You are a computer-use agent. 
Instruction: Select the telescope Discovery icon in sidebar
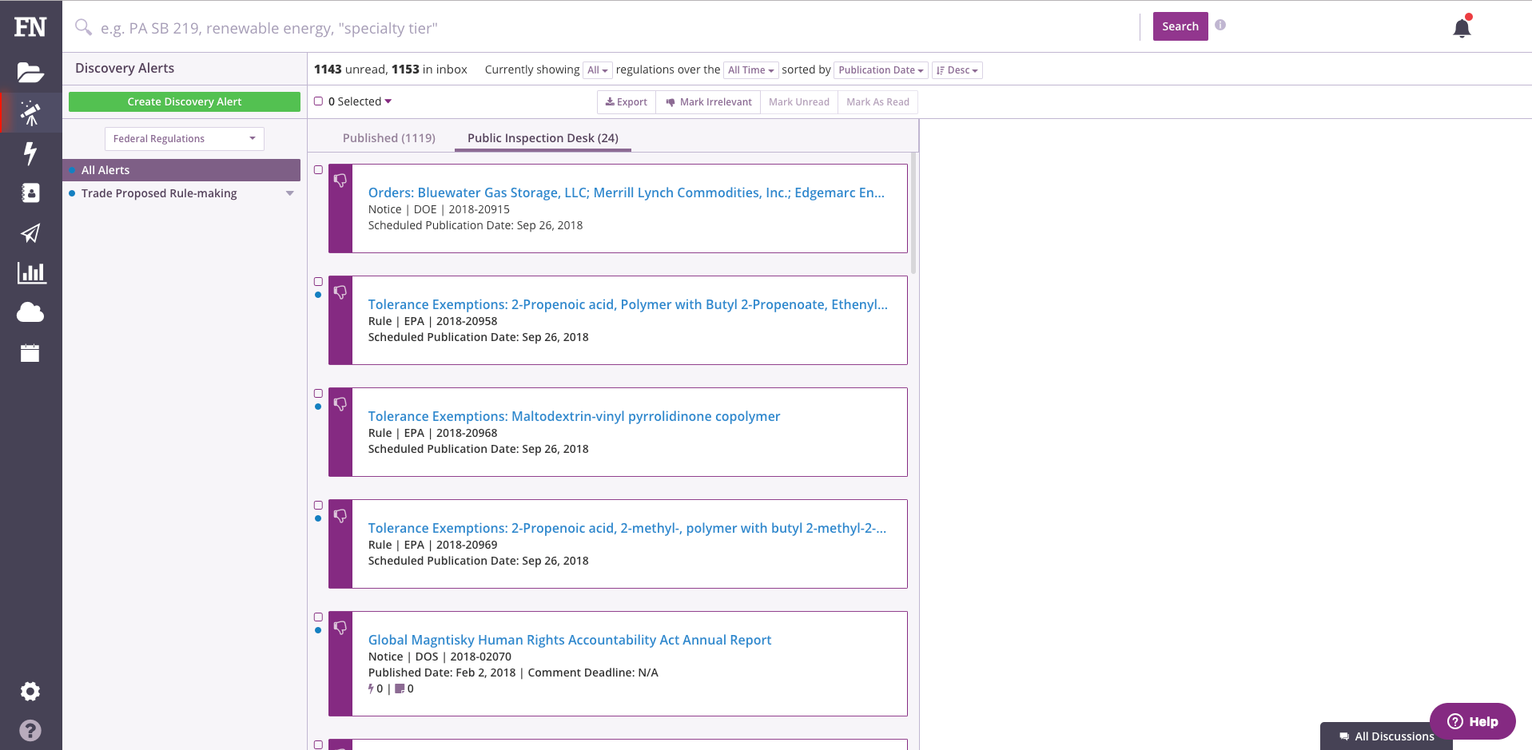point(30,113)
